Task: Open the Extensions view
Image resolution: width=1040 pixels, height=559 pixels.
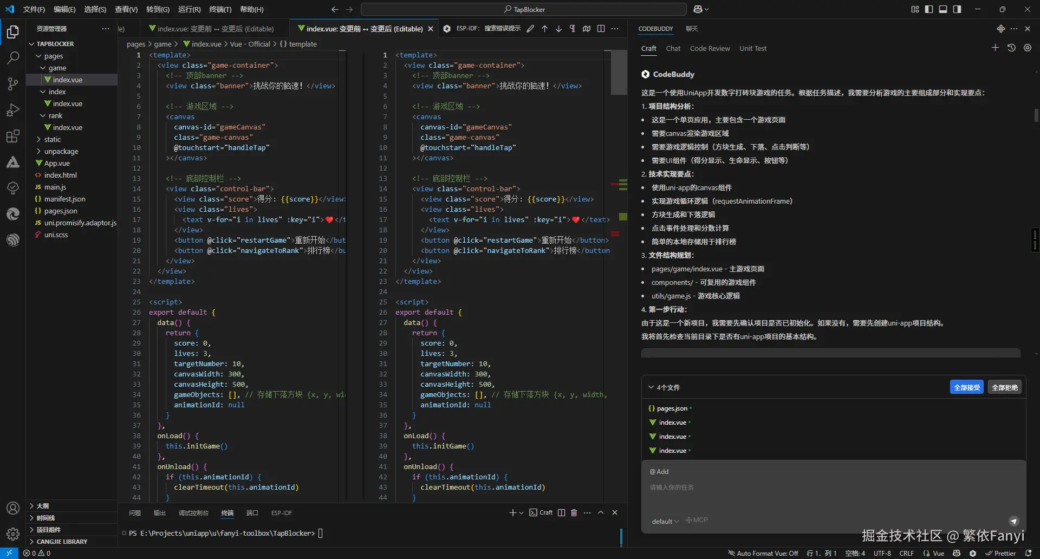Action: tap(13, 136)
